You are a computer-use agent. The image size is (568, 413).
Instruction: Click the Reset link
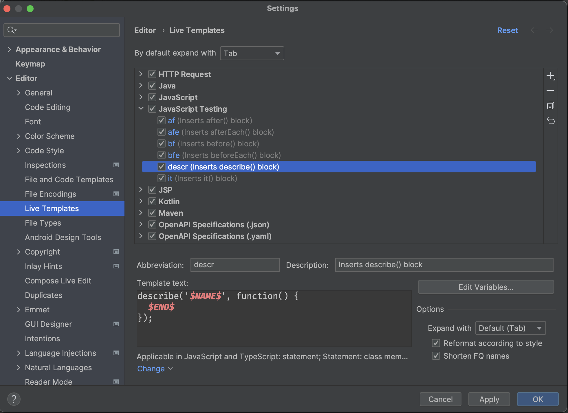tap(507, 30)
